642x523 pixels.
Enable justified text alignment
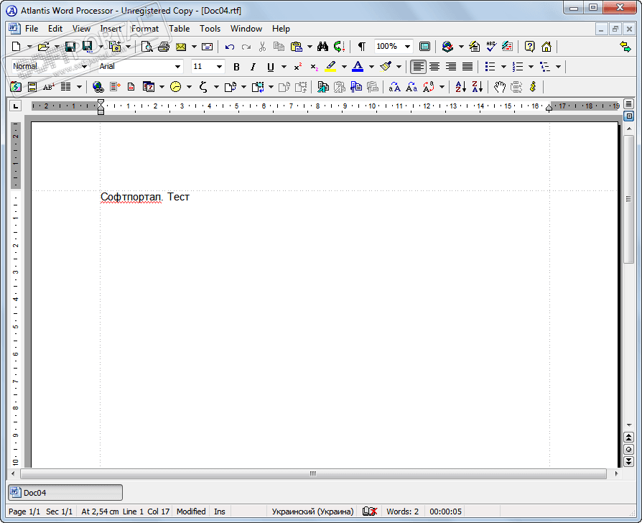(467, 67)
